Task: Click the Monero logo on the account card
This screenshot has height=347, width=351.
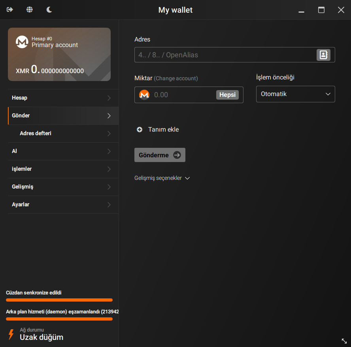Action: [x=22, y=42]
